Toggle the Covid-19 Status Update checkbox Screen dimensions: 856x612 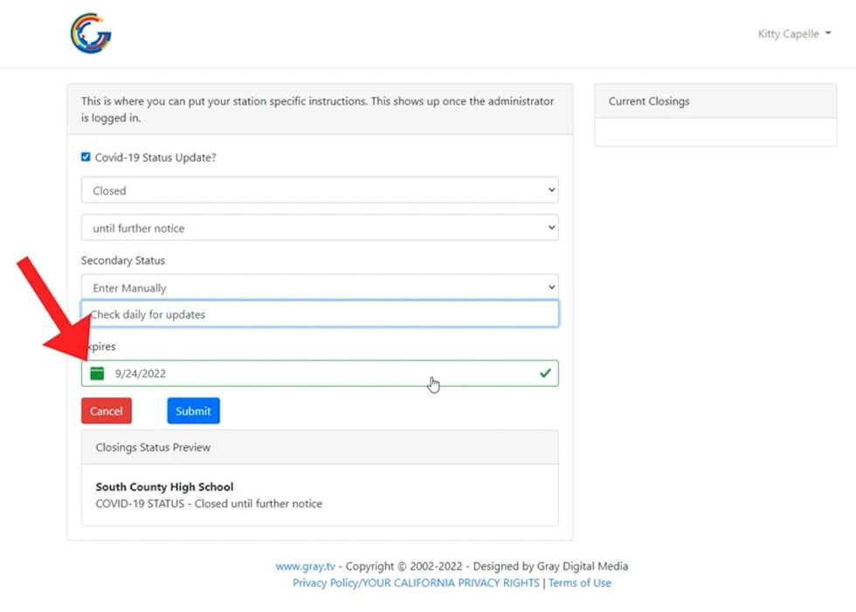(x=86, y=157)
